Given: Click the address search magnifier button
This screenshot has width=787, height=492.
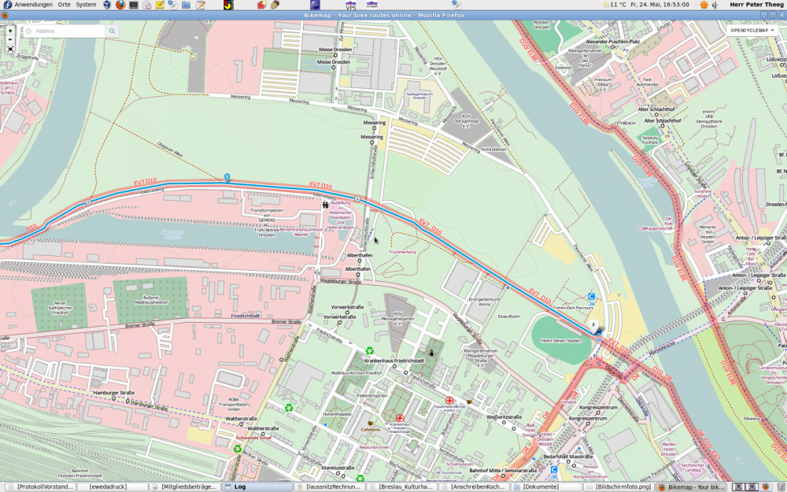Looking at the screenshot, I should coord(112,31).
